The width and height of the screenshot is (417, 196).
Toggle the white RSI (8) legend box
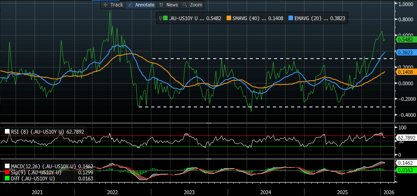click(7, 132)
